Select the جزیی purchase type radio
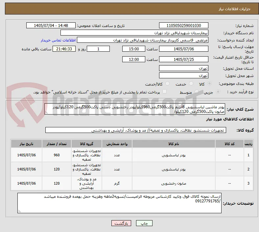Viewport: 259px width, 232px height. 218,91
